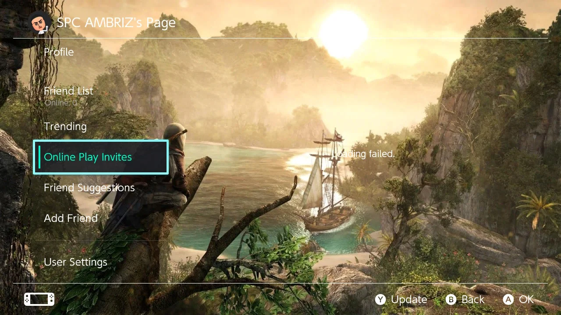Open the Profile section
This screenshot has width=561, height=315.
click(x=59, y=52)
